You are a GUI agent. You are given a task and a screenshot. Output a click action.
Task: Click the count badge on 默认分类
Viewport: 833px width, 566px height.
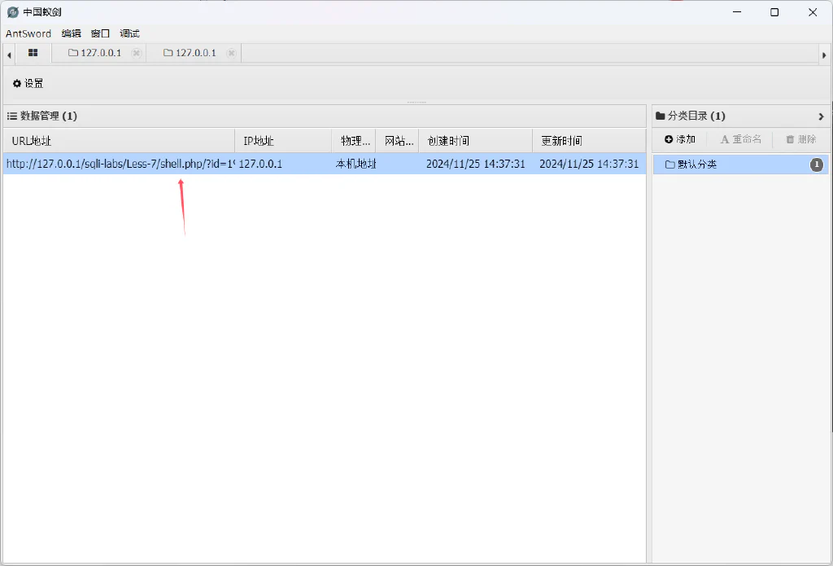(x=816, y=165)
